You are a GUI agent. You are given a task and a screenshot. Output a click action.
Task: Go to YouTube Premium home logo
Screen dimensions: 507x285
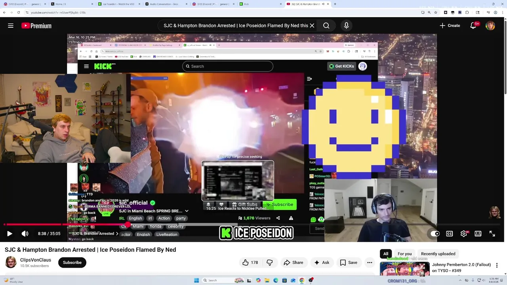pos(36,26)
